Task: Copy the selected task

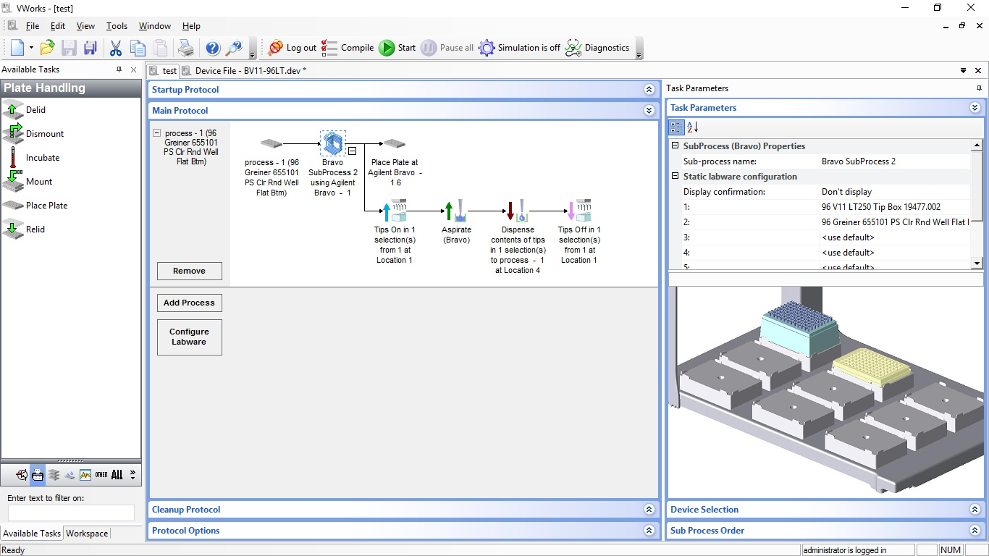Action: click(x=138, y=48)
